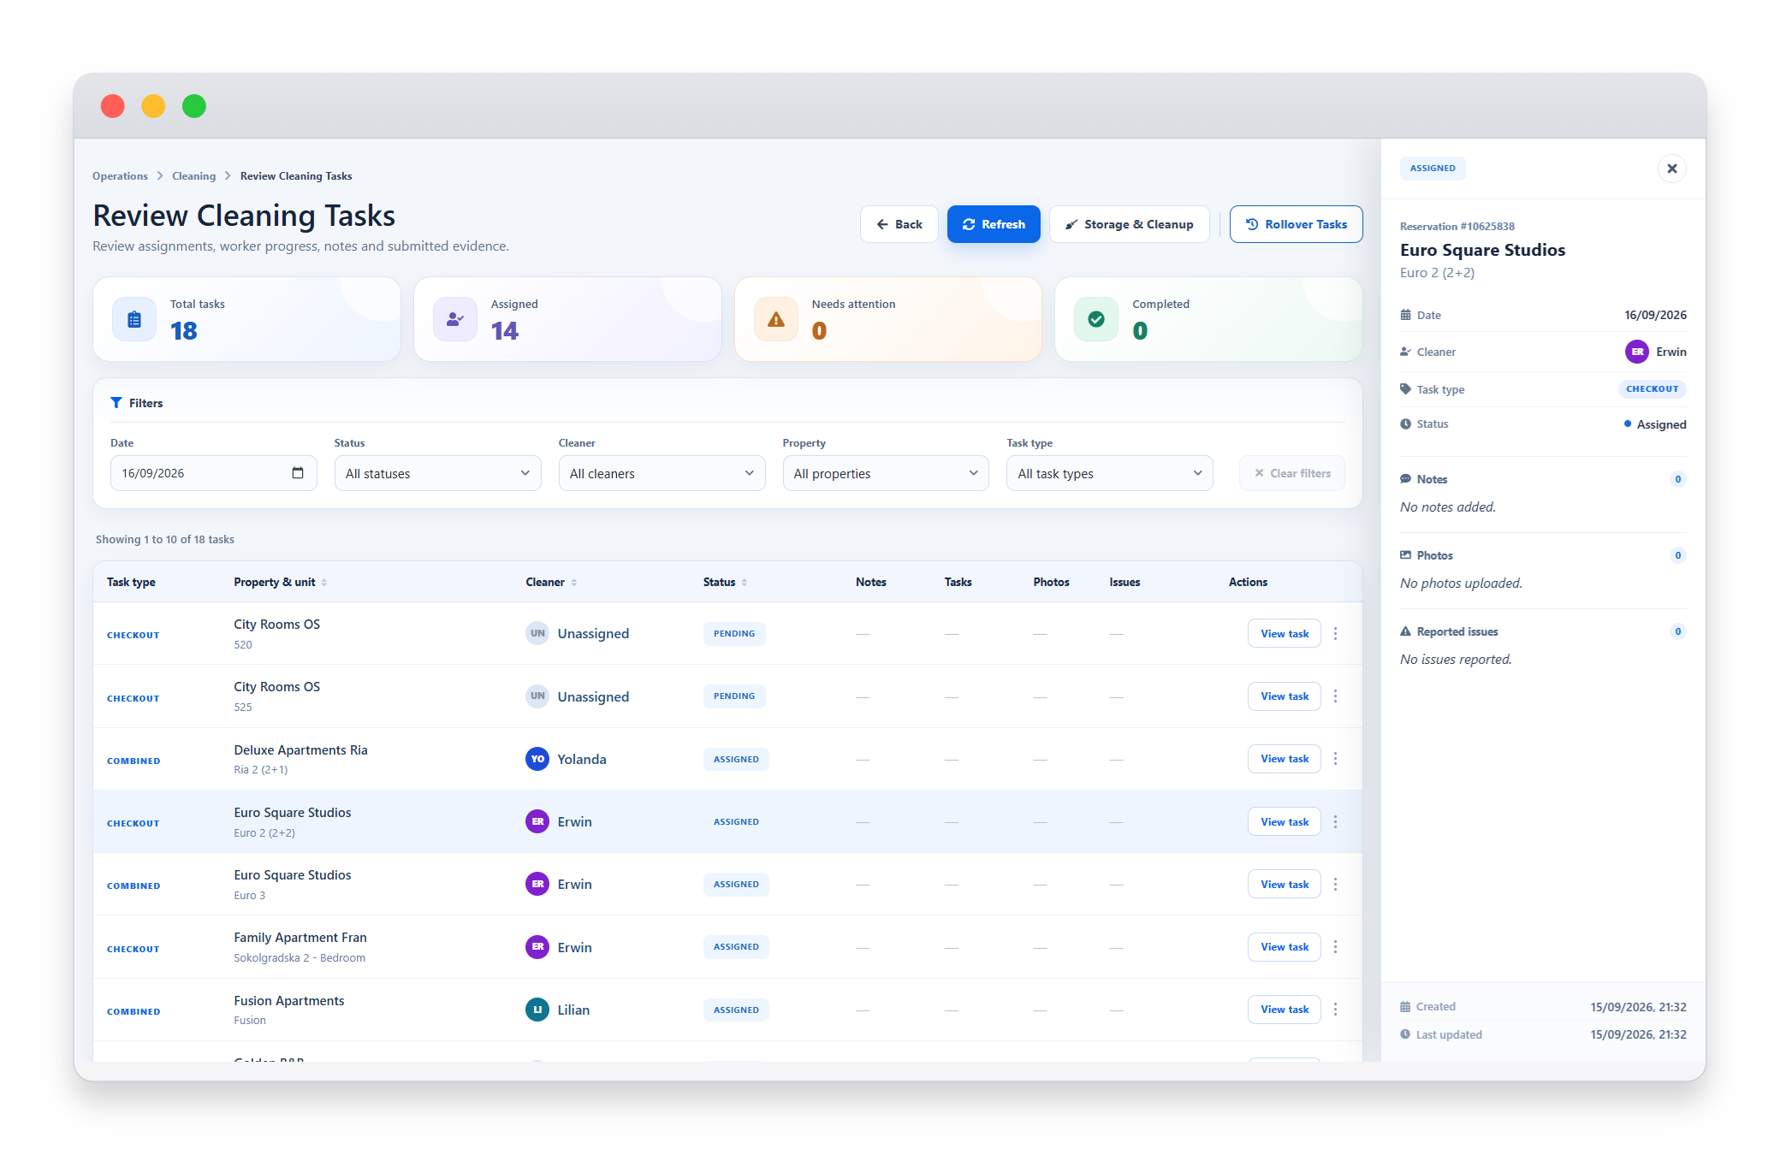Click the ER avatar in detail panel
Image resolution: width=1780 pixels, height=1155 pixels.
point(1637,352)
